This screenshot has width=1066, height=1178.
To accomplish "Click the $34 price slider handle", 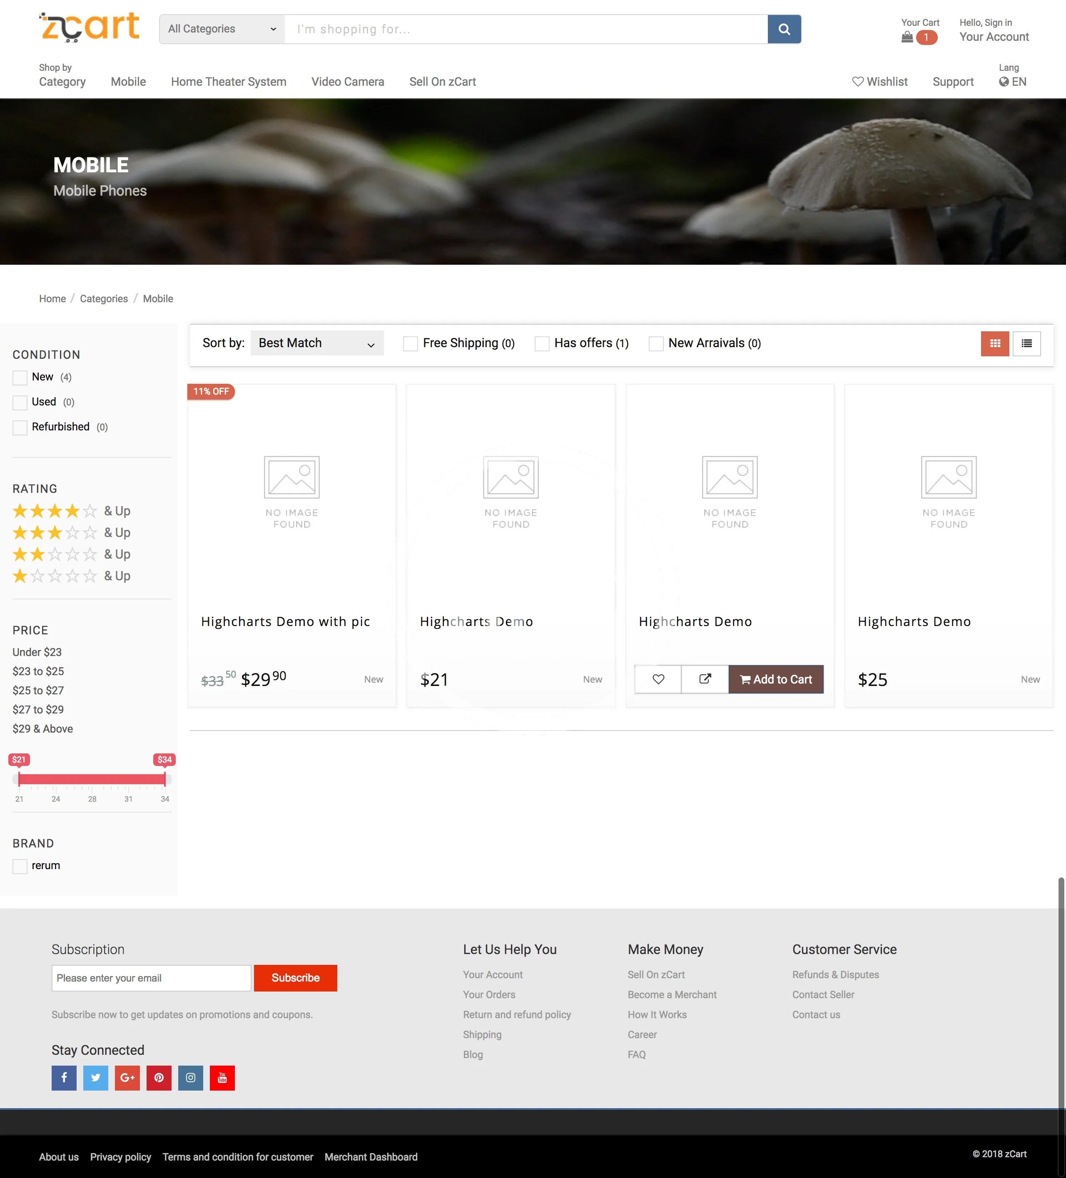I will (165, 778).
